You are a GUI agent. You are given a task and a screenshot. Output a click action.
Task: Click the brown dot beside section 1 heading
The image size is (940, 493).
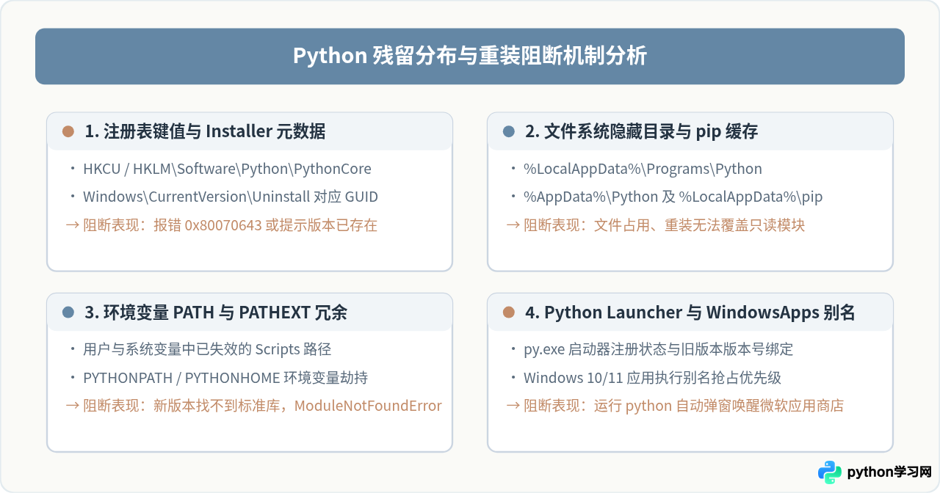(x=68, y=131)
